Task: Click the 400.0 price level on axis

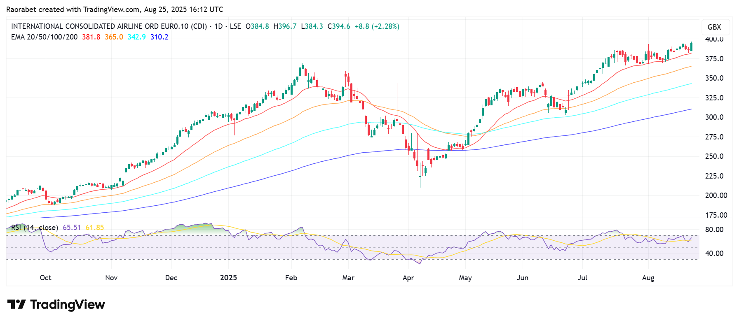Action: click(714, 40)
